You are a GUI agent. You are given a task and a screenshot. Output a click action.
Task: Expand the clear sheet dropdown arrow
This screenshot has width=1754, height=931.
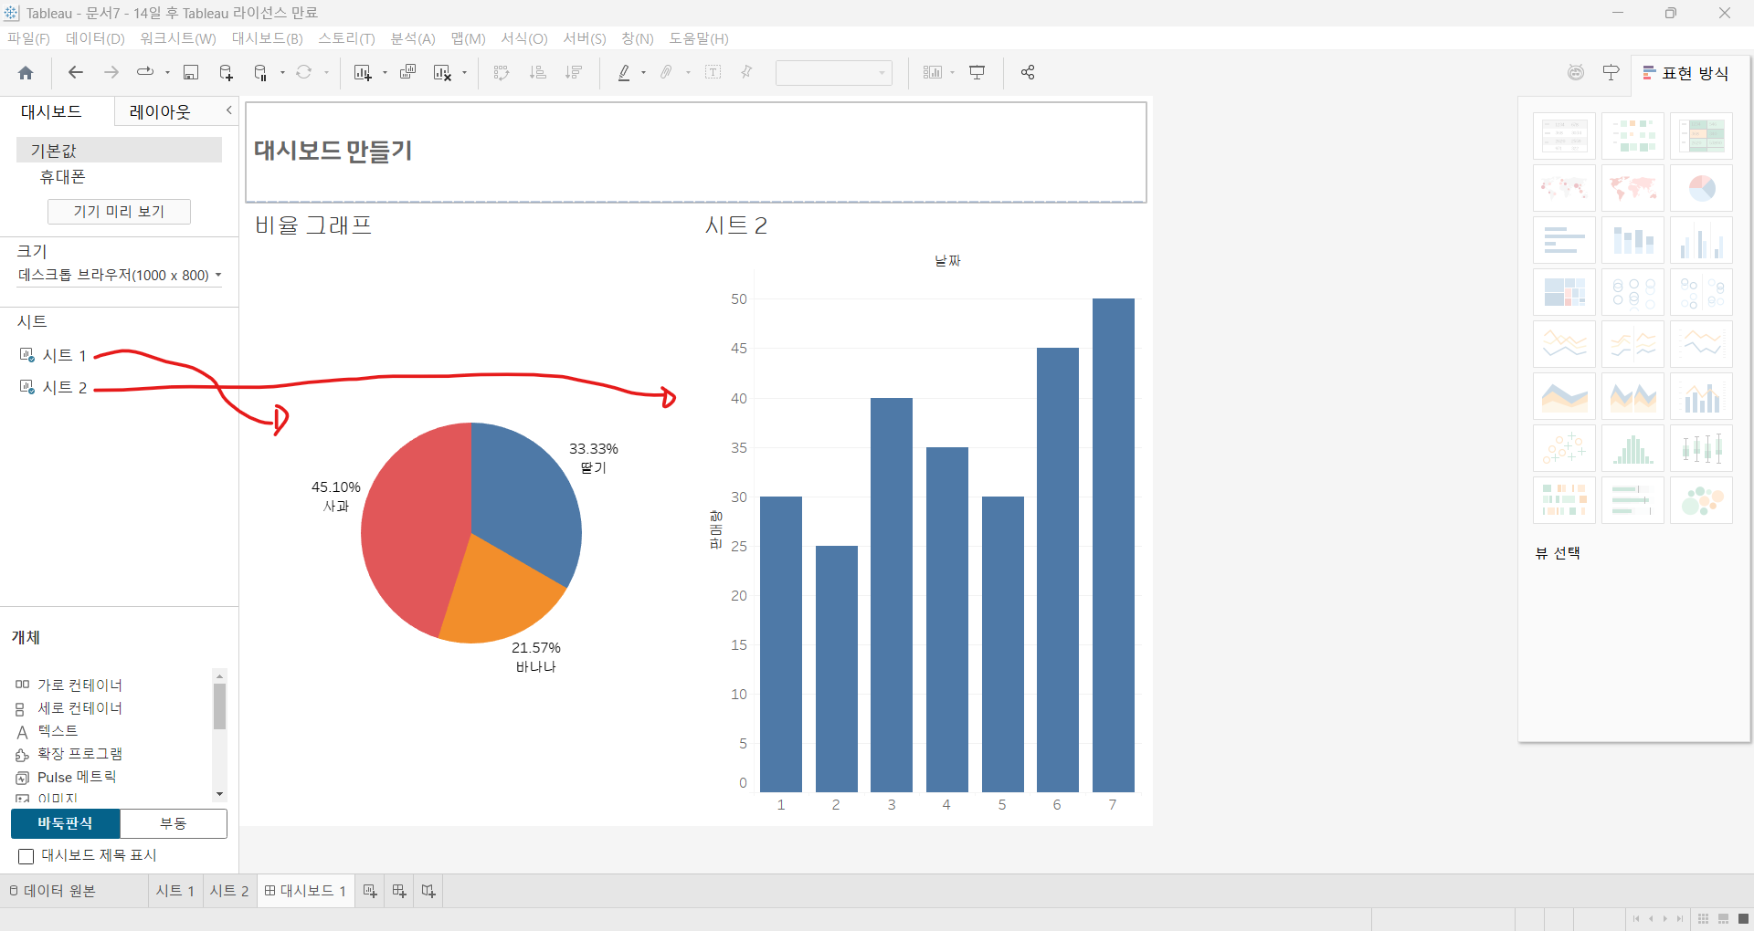pyautogui.click(x=464, y=73)
